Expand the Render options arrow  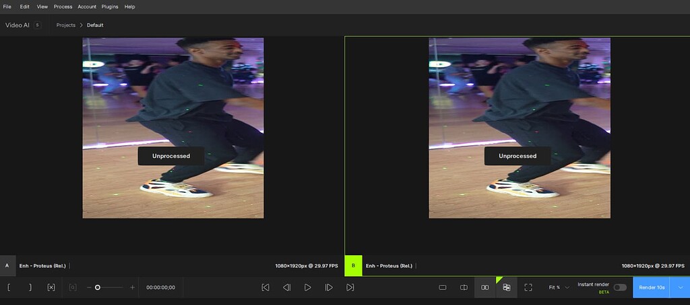point(680,288)
